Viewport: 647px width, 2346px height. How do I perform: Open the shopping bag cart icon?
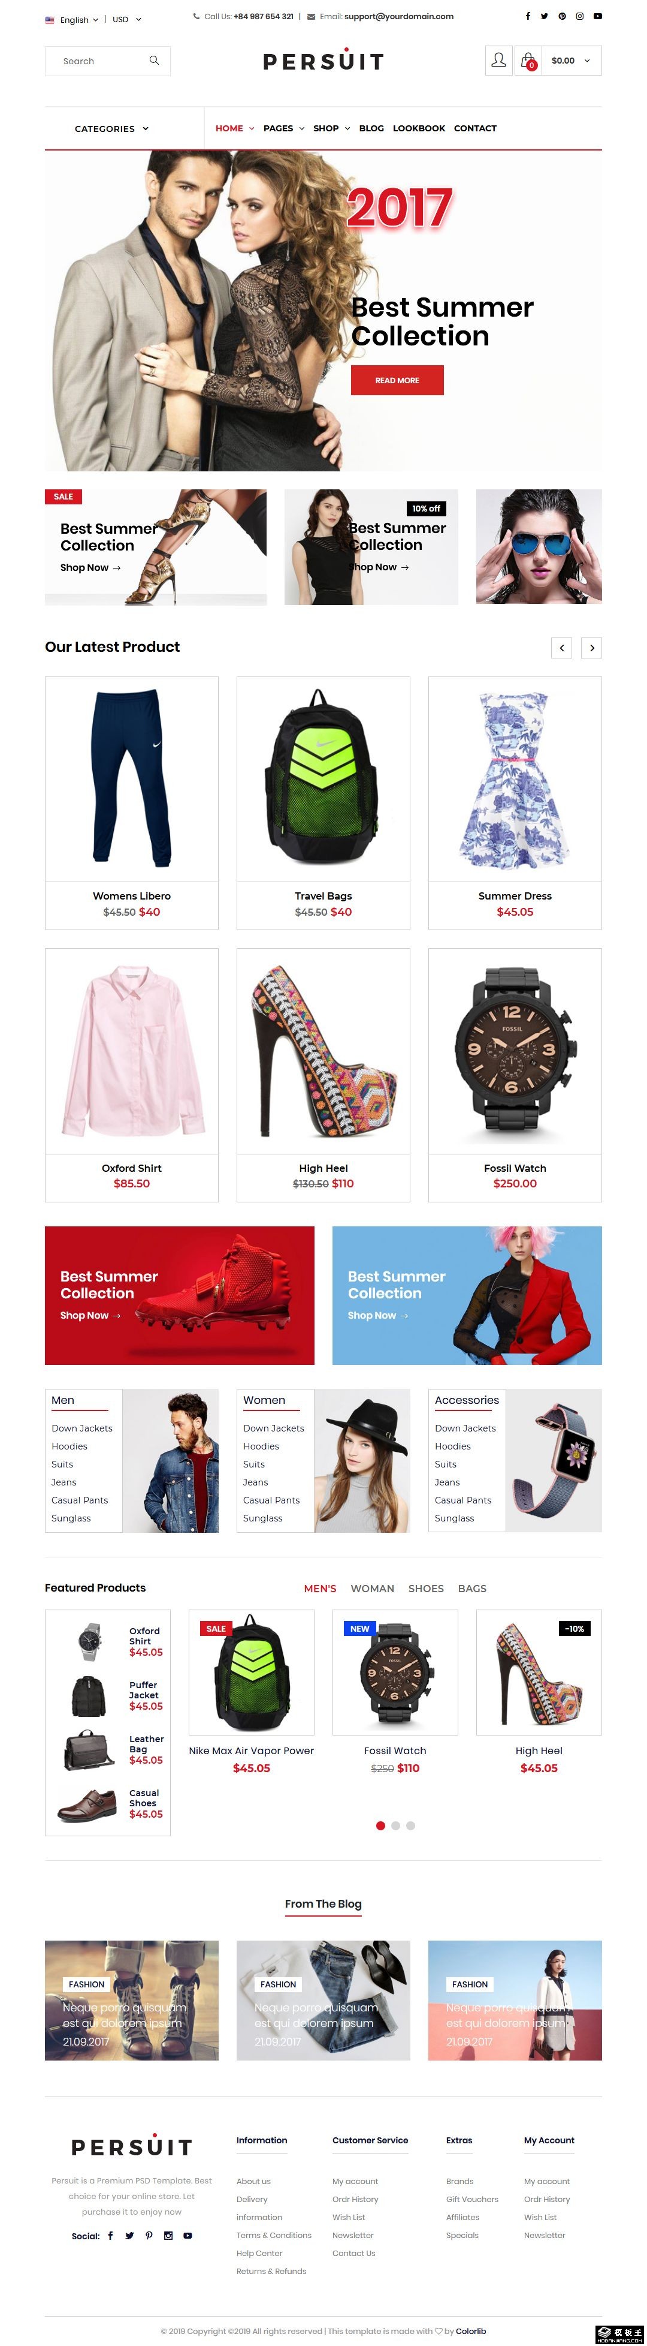coord(528,60)
